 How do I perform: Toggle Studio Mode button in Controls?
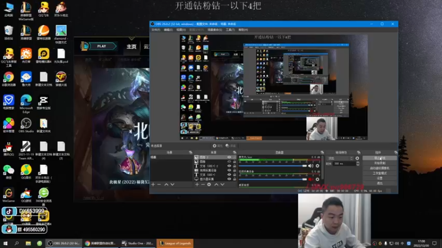click(x=380, y=173)
